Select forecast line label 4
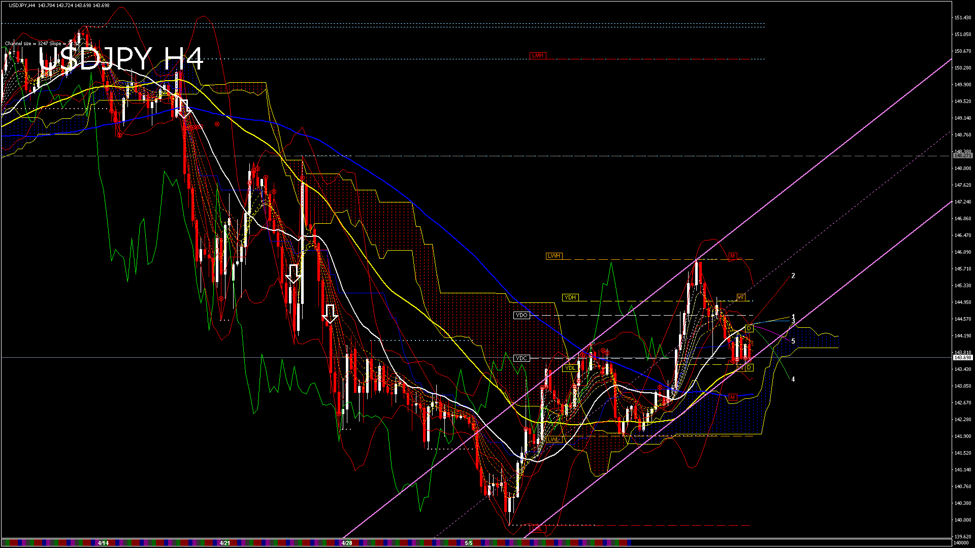This screenshot has height=548, width=975. 793,379
